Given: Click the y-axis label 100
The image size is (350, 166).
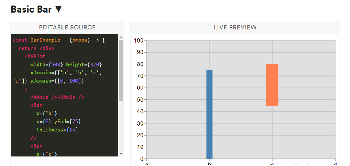Looking at the screenshot, I should click(x=139, y=41).
